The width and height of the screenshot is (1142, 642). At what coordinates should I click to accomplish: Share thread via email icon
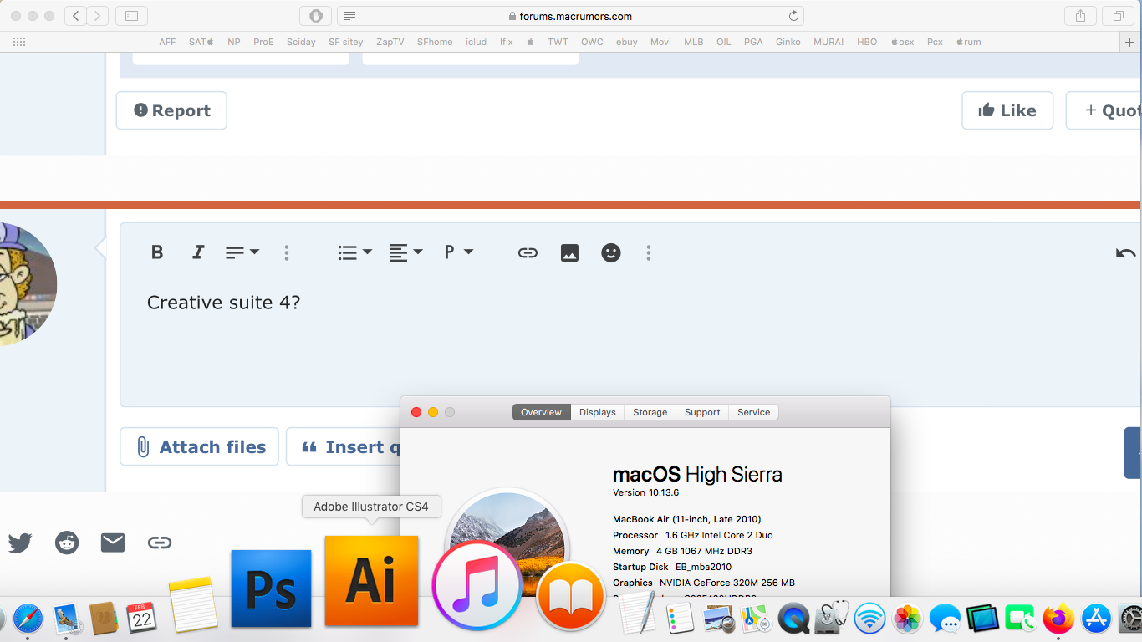point(113,543)
